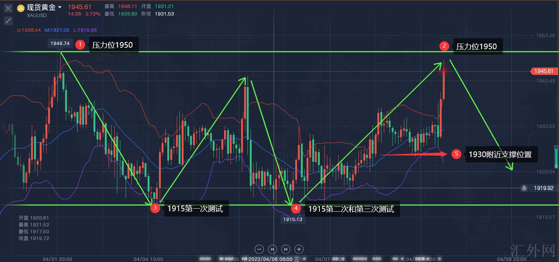Click the green vertical scroll handle on right edge
559x262 pixels.
click(x=556, y=157)
